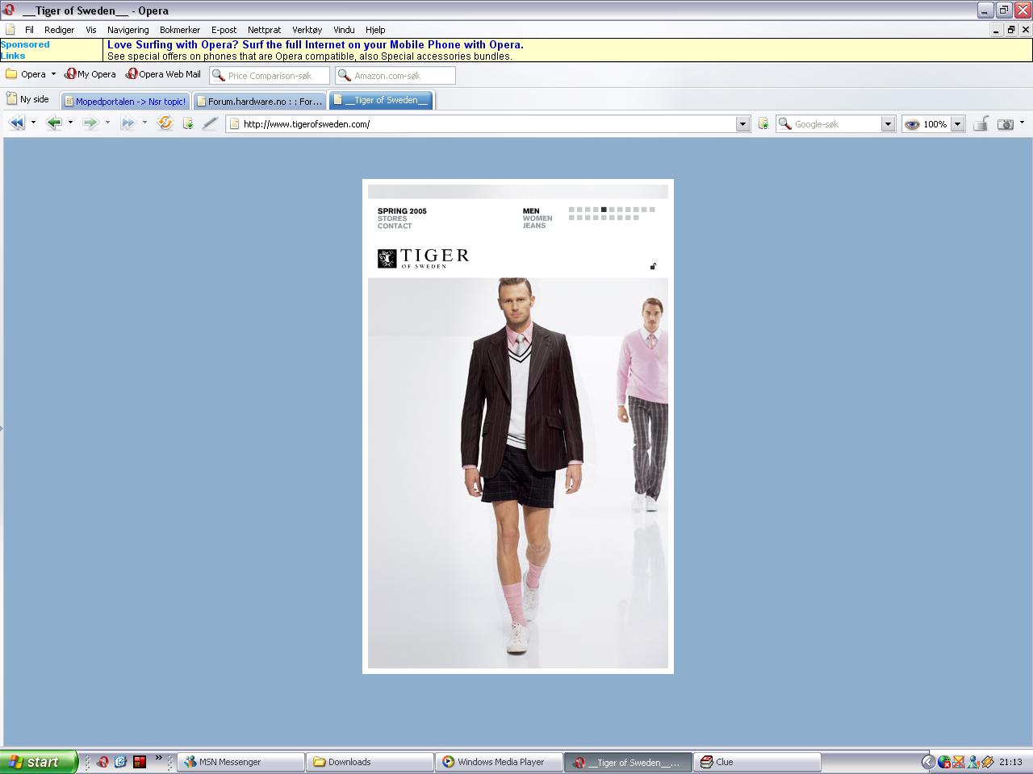Click the panel toggle on left edge

2,427
